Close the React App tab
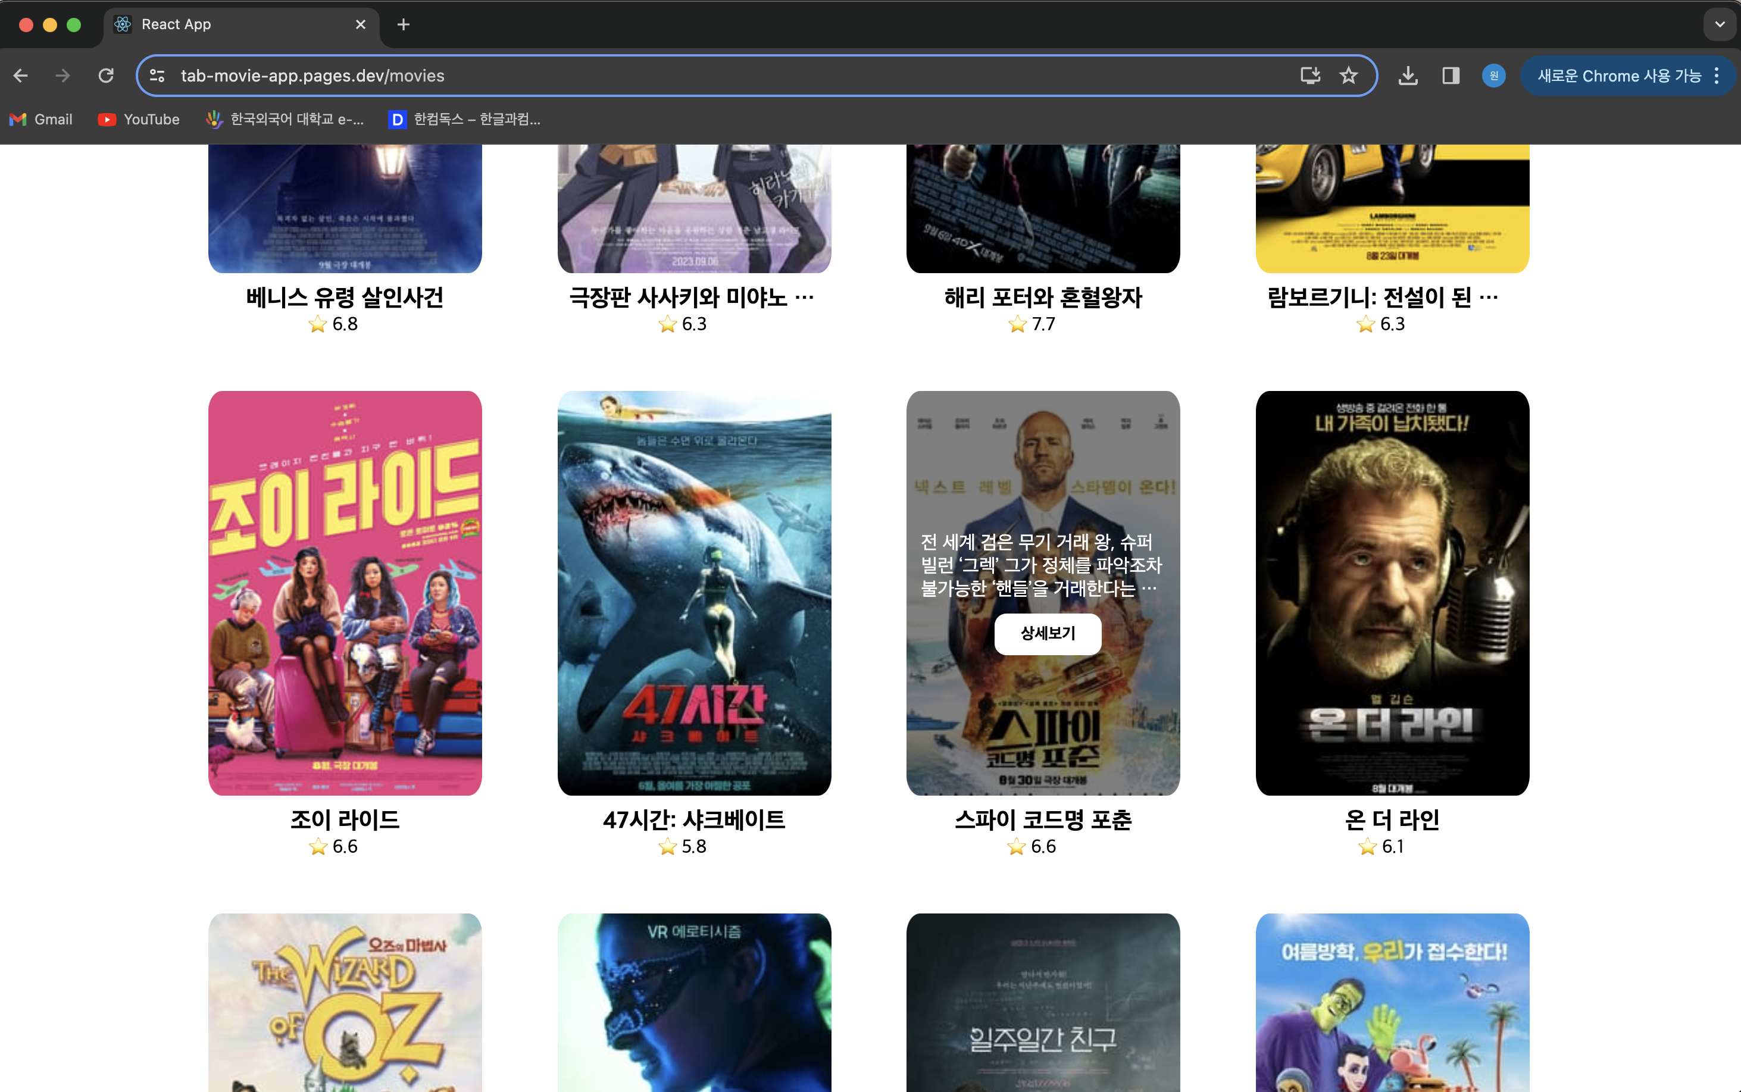 click(x=361, y=24)
